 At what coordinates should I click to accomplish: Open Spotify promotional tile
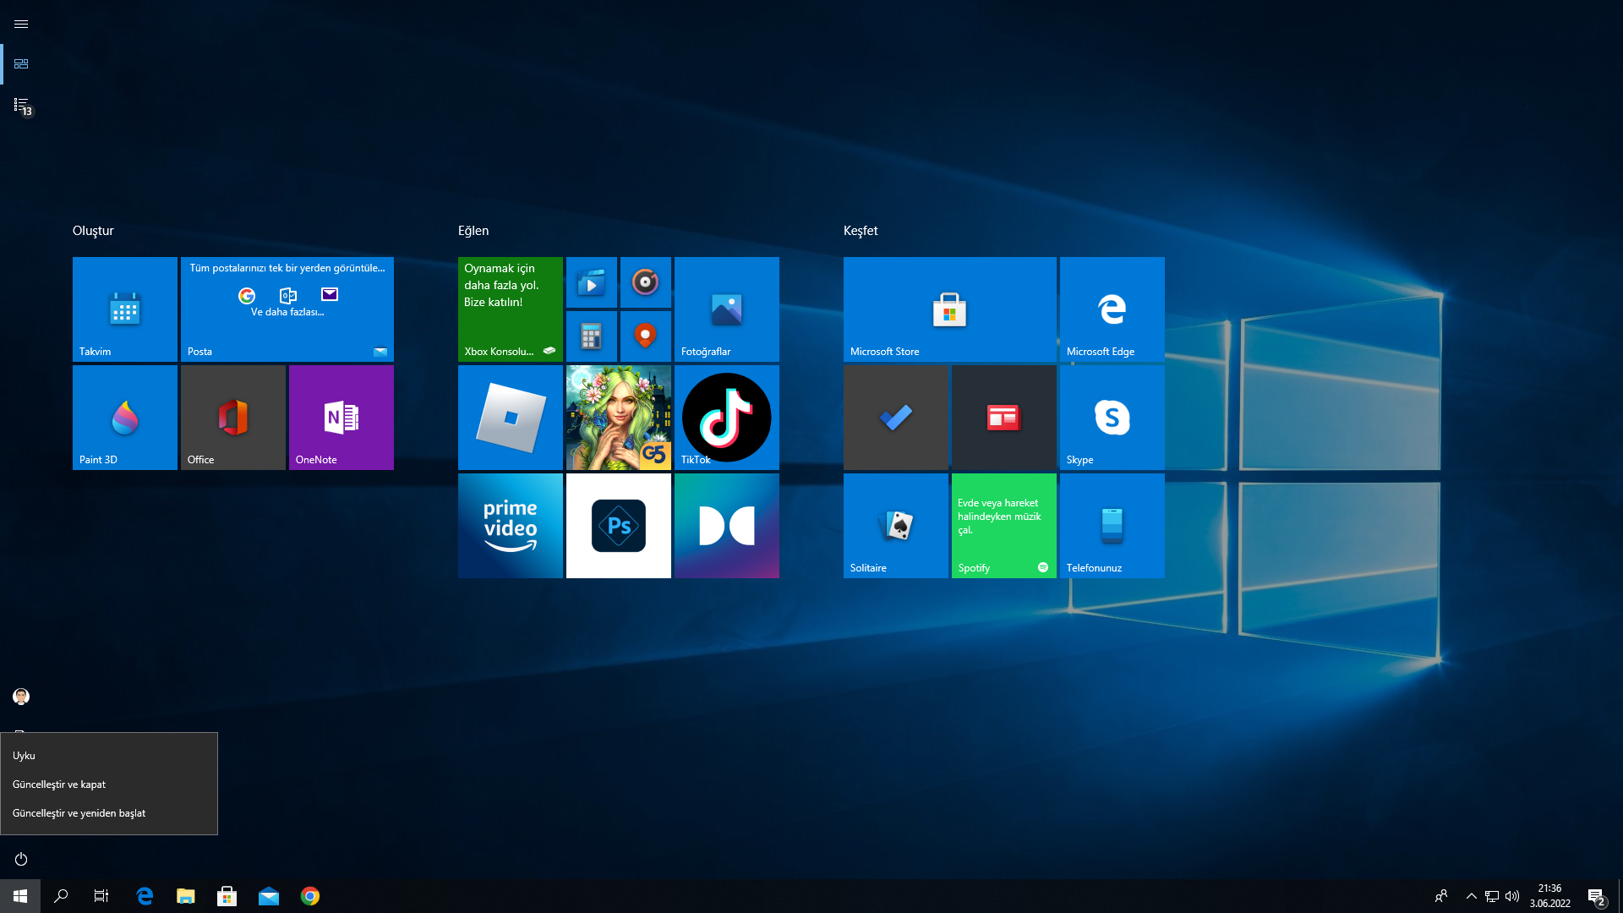(x=1003, y=526)
